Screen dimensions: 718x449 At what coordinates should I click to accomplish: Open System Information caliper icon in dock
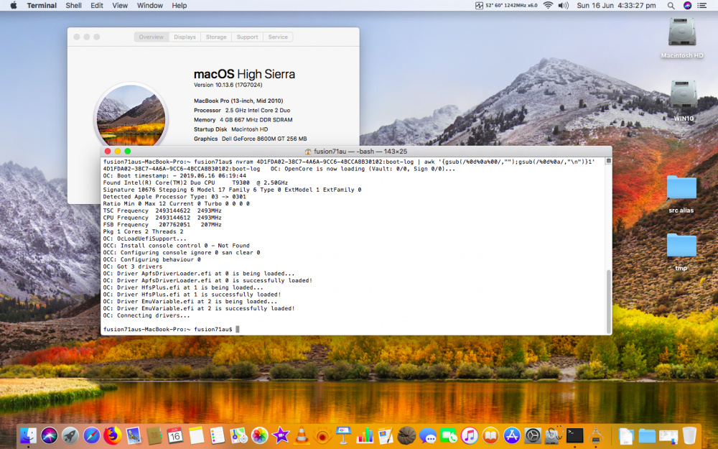click(x=595, y=435)
